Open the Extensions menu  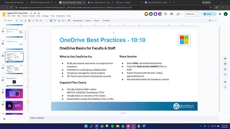(x=61, y=16)
